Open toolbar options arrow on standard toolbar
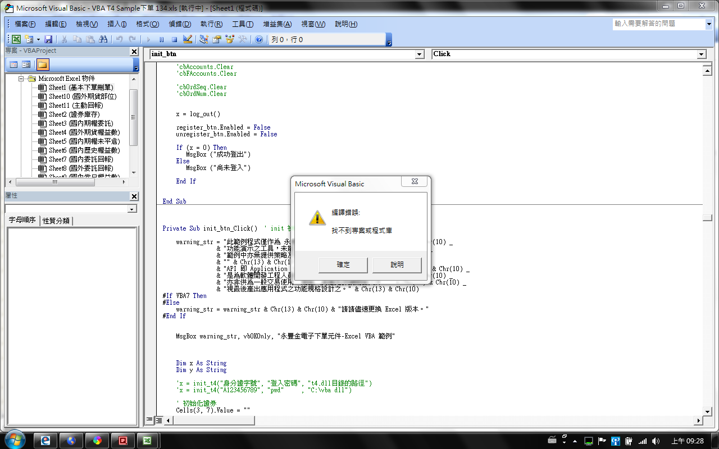 (389, 39)
